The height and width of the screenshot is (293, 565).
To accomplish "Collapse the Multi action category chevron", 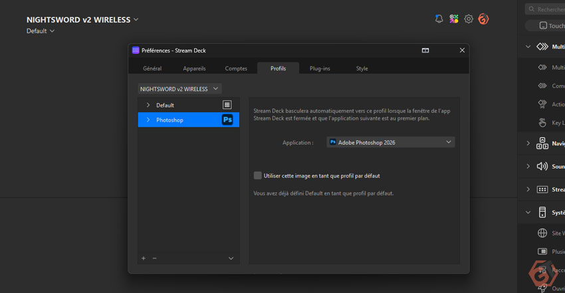I will [x=528, y=47].
